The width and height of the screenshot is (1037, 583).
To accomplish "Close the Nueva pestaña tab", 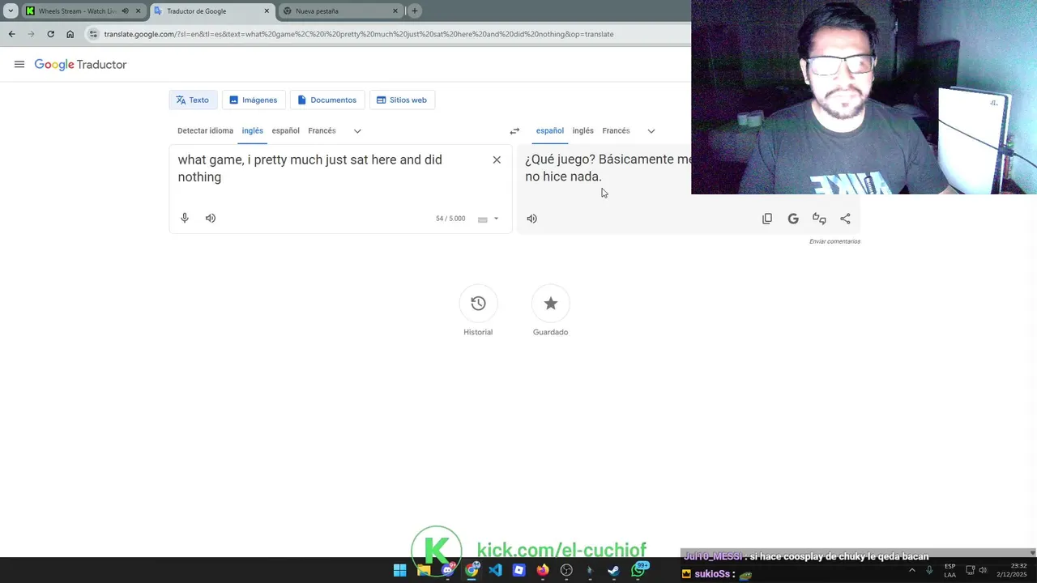I will pyautogui.click(x=395, y=11).
